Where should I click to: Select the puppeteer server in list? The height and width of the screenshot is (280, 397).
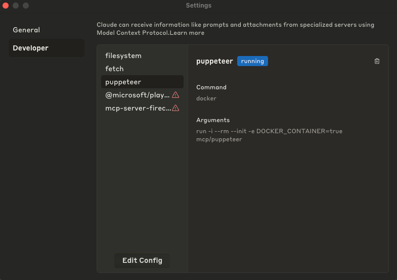click(x=142, y=82)
